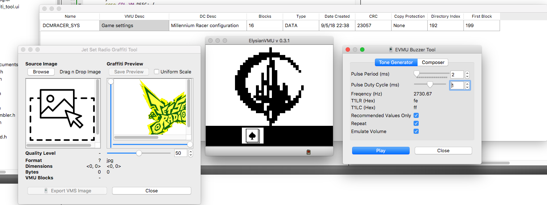This screenshot has width=547, height=205.
Task: Click the CRC cell 23057
Action: (373, 25)
